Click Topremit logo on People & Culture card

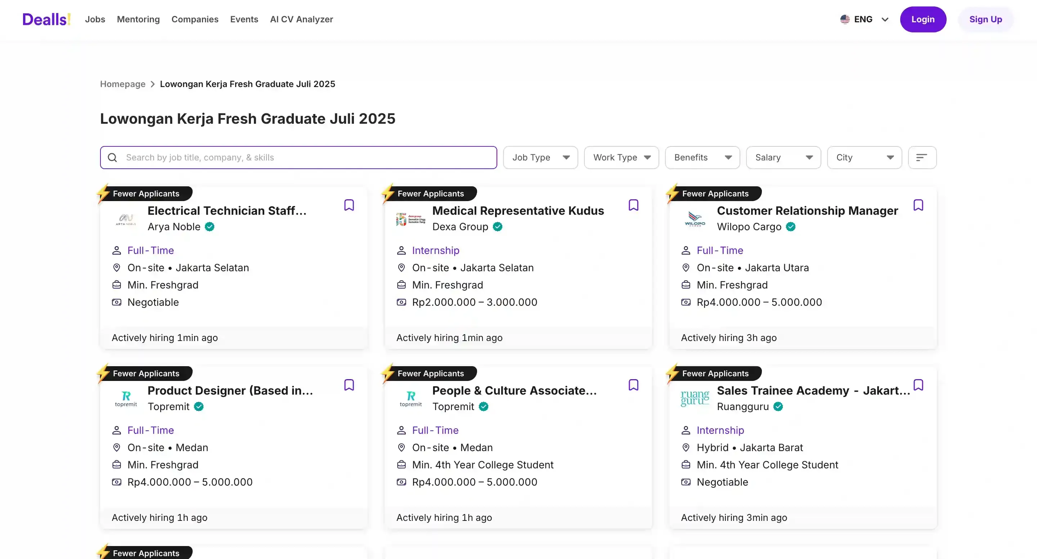(x=410, y=399)
